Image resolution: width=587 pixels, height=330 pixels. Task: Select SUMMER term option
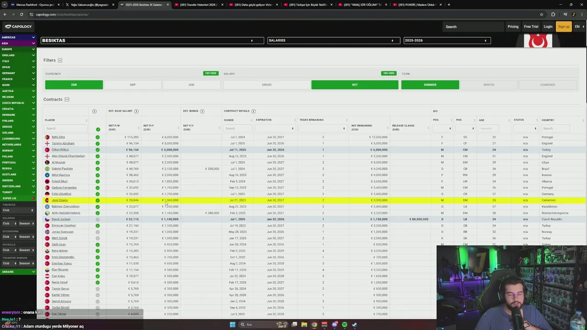pos(430,85)
